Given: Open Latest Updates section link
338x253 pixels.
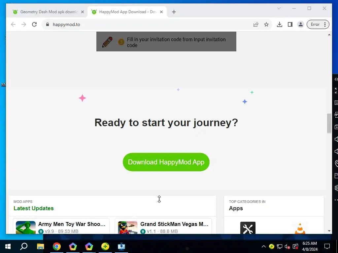Looking at the screenshot, I should (34, 208).
